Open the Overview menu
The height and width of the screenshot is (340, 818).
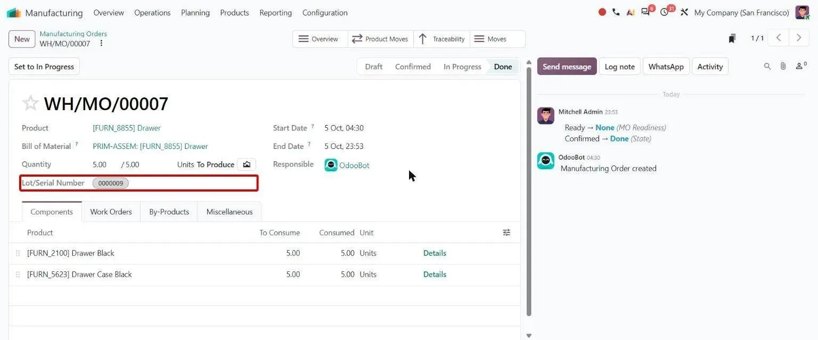tap(109, 13)
